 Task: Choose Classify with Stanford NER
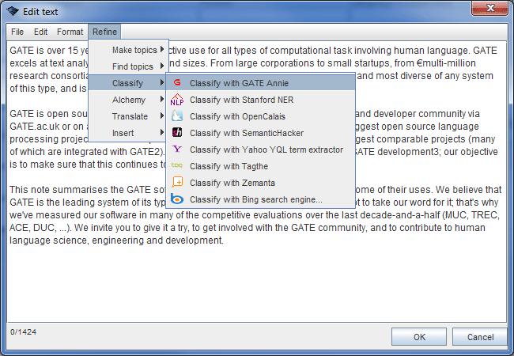pyautogui.click(x=261, y=100)
